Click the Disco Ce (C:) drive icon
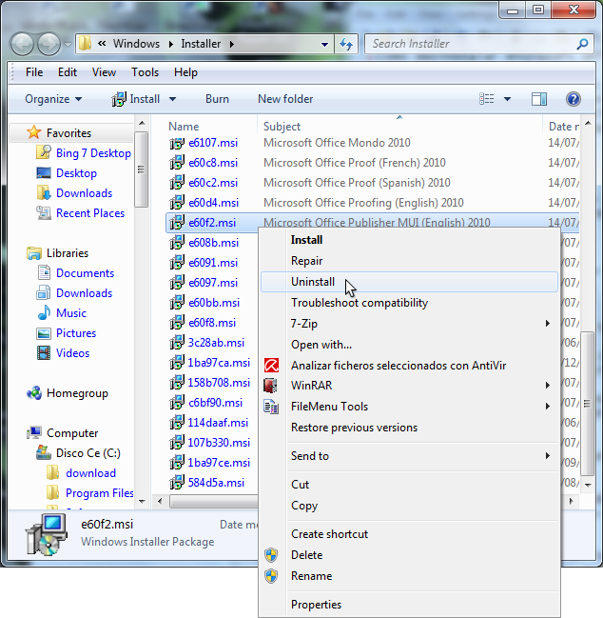Image resolution: width=603 pixels, height=618 pixels. [x=44, y=452]
